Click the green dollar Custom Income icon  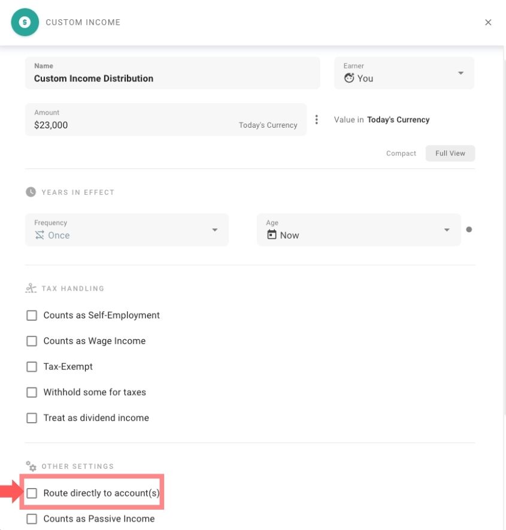tap(25, 22)
